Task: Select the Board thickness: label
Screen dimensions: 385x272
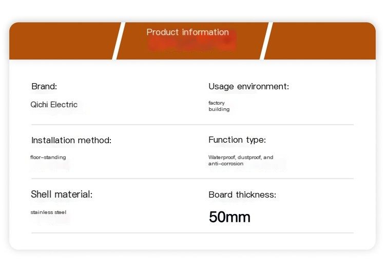Action: 242,195
